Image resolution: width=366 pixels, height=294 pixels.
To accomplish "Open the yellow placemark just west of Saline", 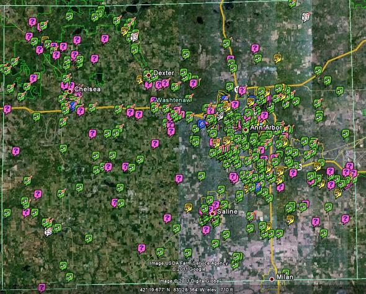I will pos(189,207).
